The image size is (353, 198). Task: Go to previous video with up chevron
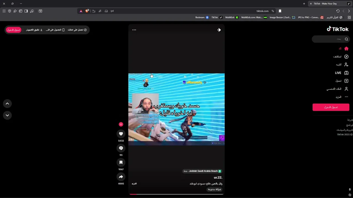tap(7, 104)
